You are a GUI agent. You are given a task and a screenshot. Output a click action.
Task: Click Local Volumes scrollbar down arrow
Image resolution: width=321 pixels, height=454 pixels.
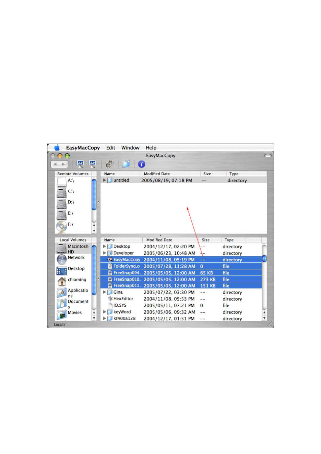click(94, 318)
